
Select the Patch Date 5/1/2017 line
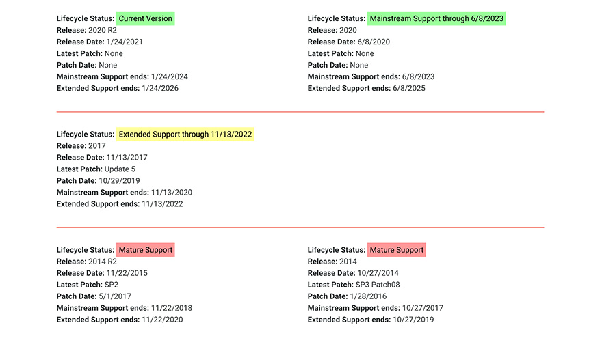94,296
